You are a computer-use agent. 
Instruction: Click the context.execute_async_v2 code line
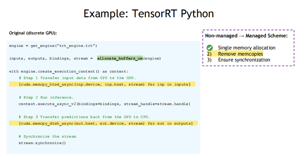(x=105, y=104)
